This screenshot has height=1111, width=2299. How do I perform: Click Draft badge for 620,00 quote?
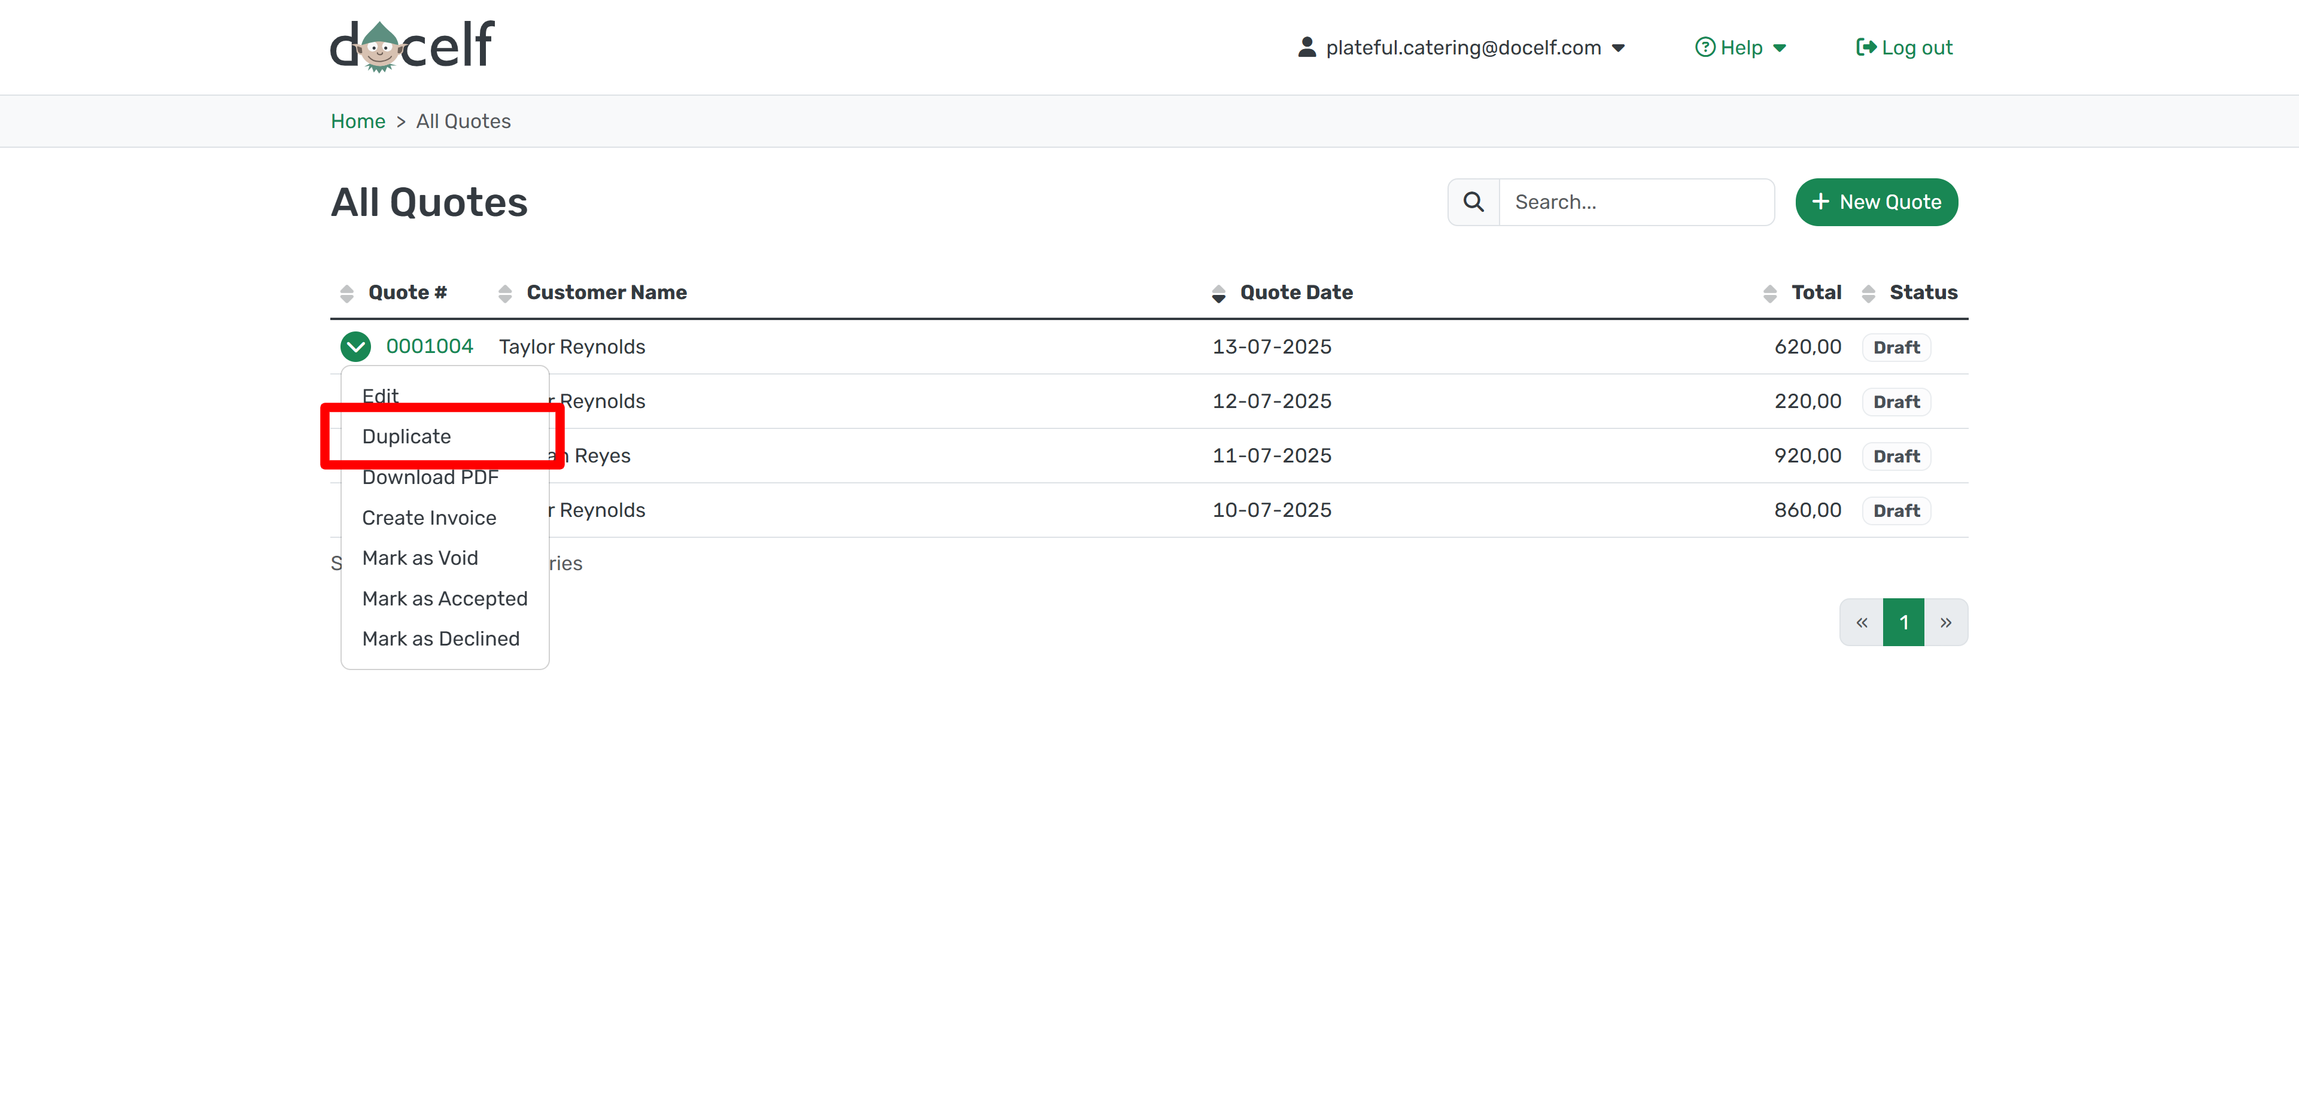pyautogui.click(x=1896, y=347)
